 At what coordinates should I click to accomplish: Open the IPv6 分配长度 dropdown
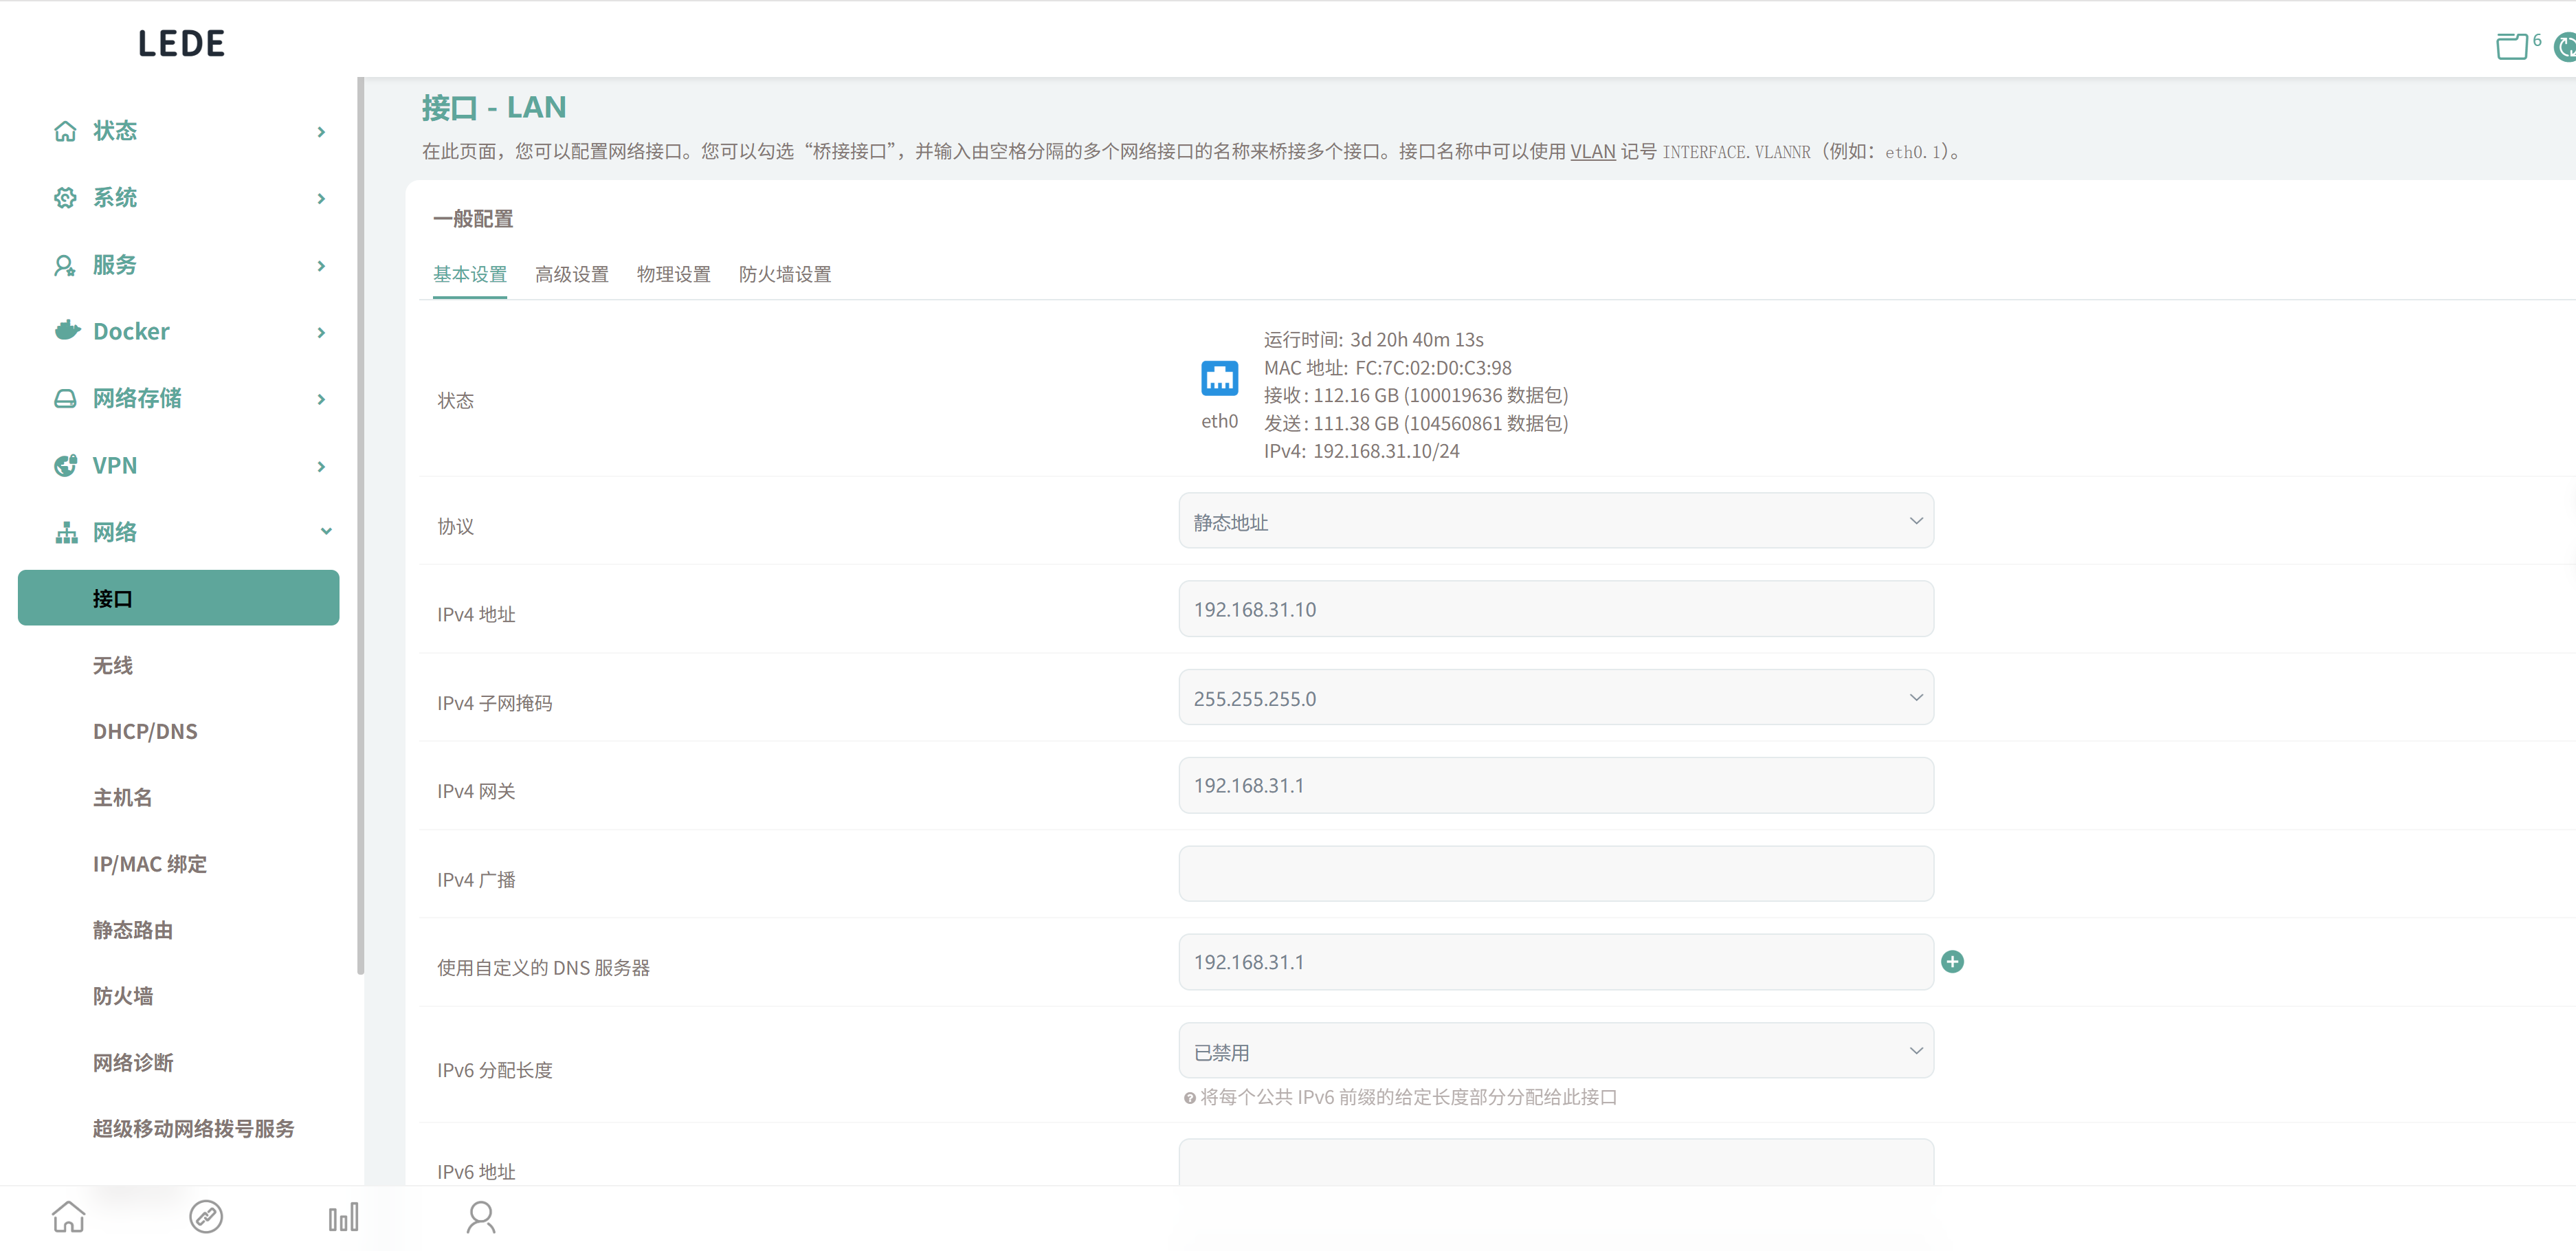tap(1555, 1052)
